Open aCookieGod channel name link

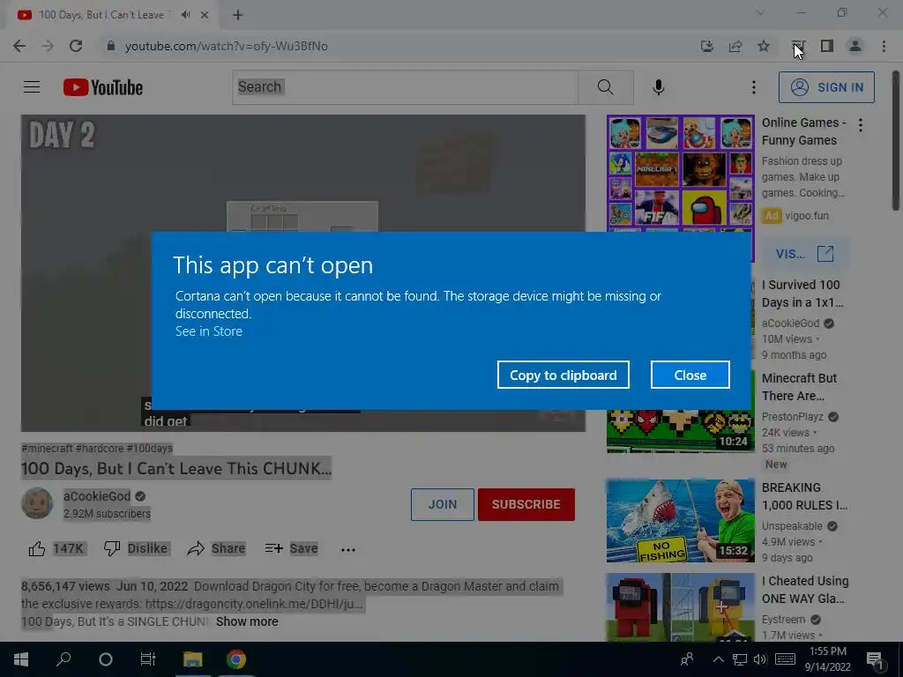coord(97,496)
